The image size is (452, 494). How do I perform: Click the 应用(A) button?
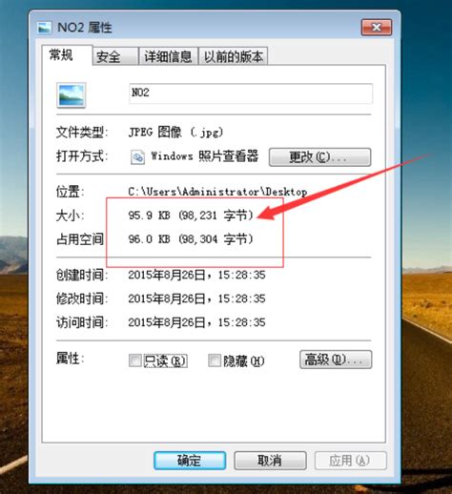(351, 461)
